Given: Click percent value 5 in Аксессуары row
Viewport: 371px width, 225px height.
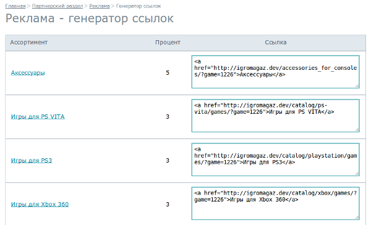Looking at the screenshot, I should coord(168,73).
